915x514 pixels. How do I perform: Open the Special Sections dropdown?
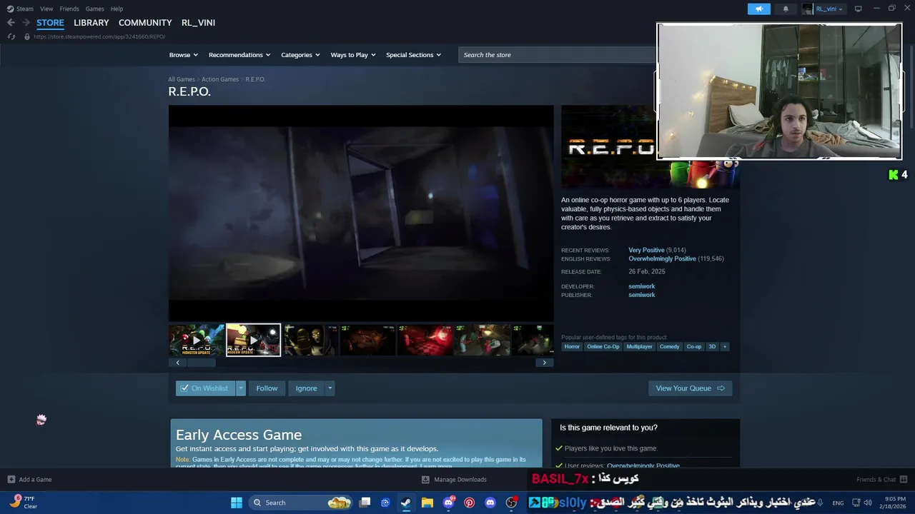coord(413,55)
